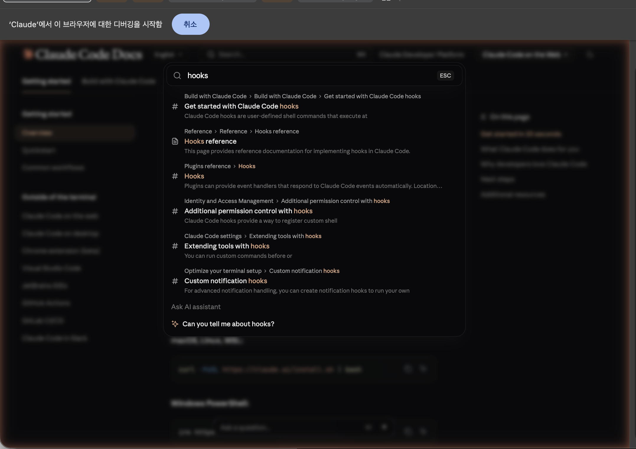Click the "Plugins reference" breadcrumb text
This screenshot has width=636, height=449.
click(x=208, y=166)
